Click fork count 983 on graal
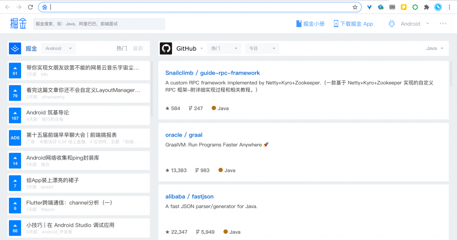The image size is (457, 240). (x=202, y=170)
